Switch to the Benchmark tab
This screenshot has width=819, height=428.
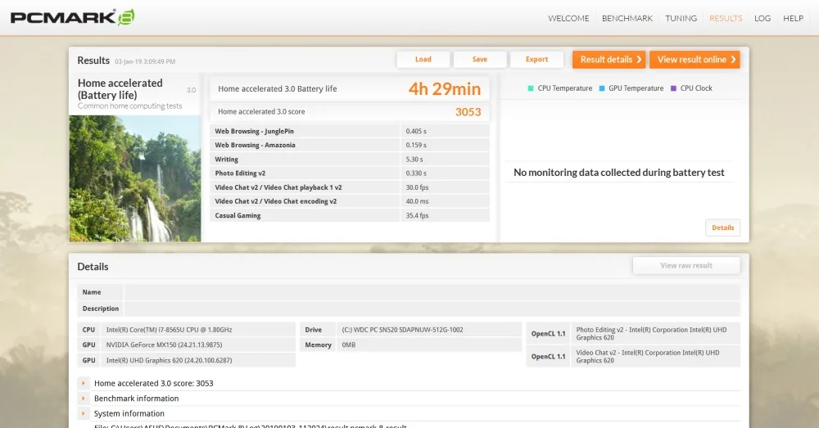(x=627, y=18)
